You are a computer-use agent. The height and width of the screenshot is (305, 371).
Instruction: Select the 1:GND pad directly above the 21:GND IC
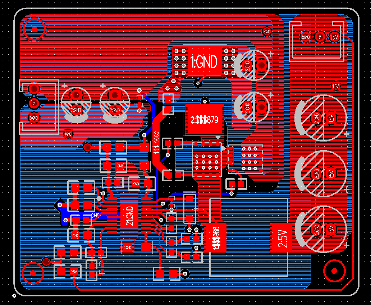(x=135, y=184)
